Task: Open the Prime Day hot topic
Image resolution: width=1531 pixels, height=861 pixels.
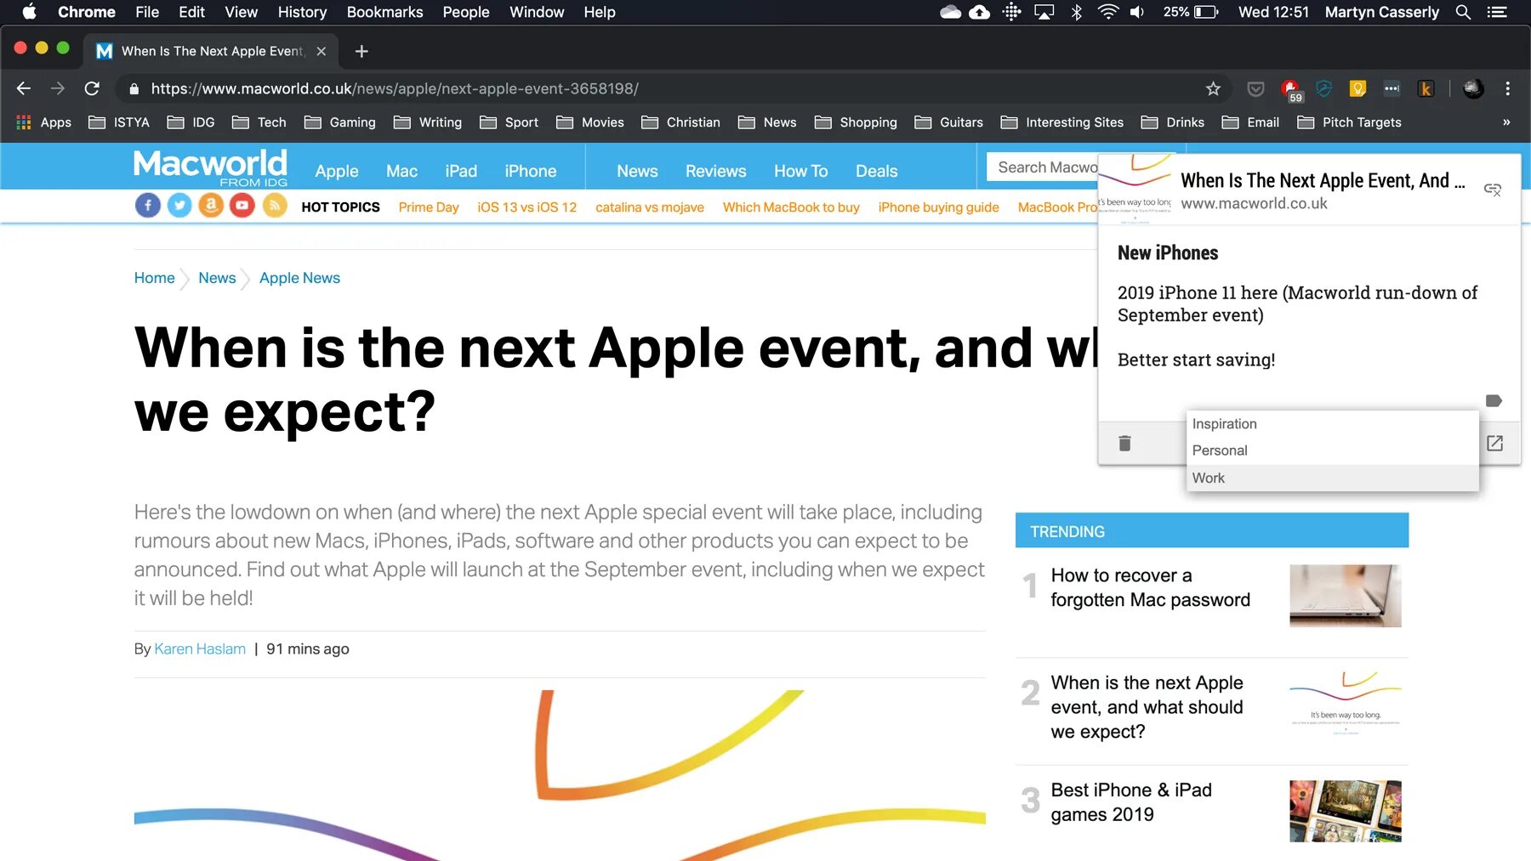Action: pos(429,207)
